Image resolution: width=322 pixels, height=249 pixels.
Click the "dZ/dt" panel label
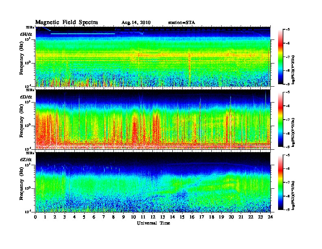(26, 159)
